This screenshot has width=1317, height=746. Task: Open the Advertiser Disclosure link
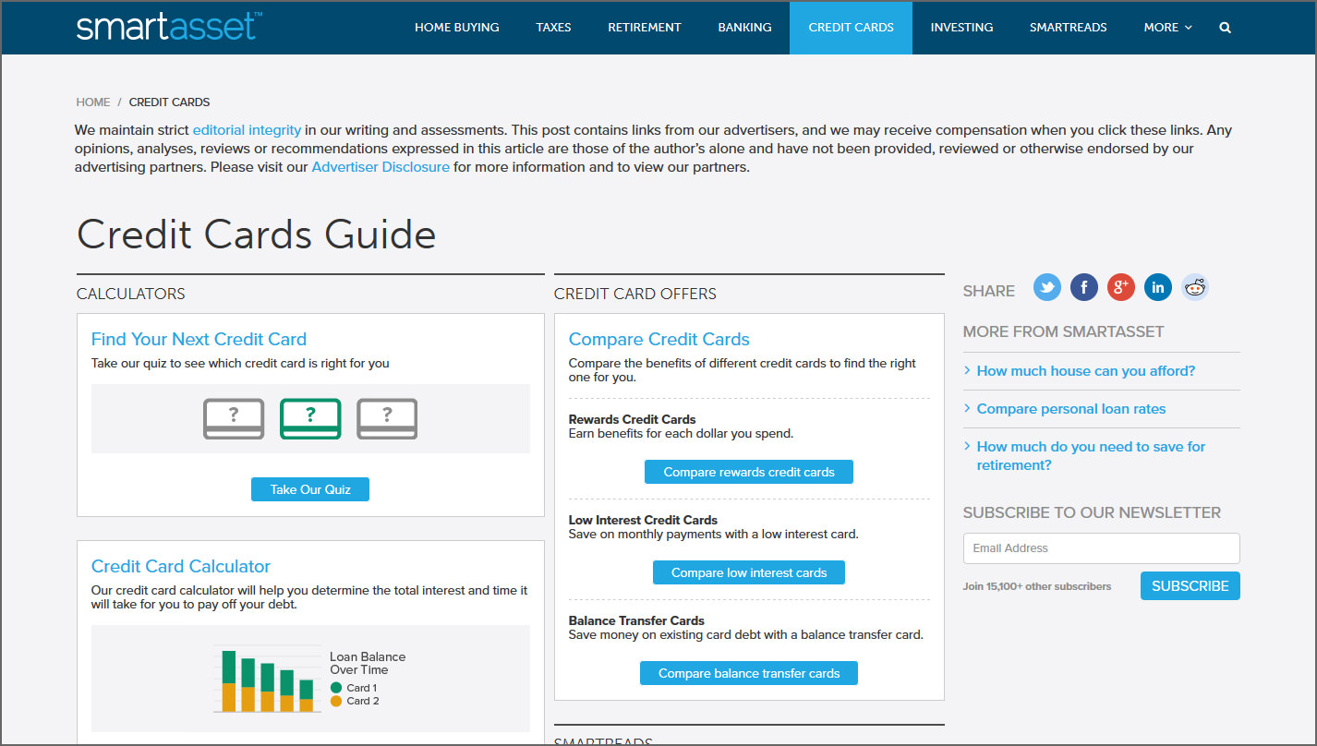click(381, 167)
